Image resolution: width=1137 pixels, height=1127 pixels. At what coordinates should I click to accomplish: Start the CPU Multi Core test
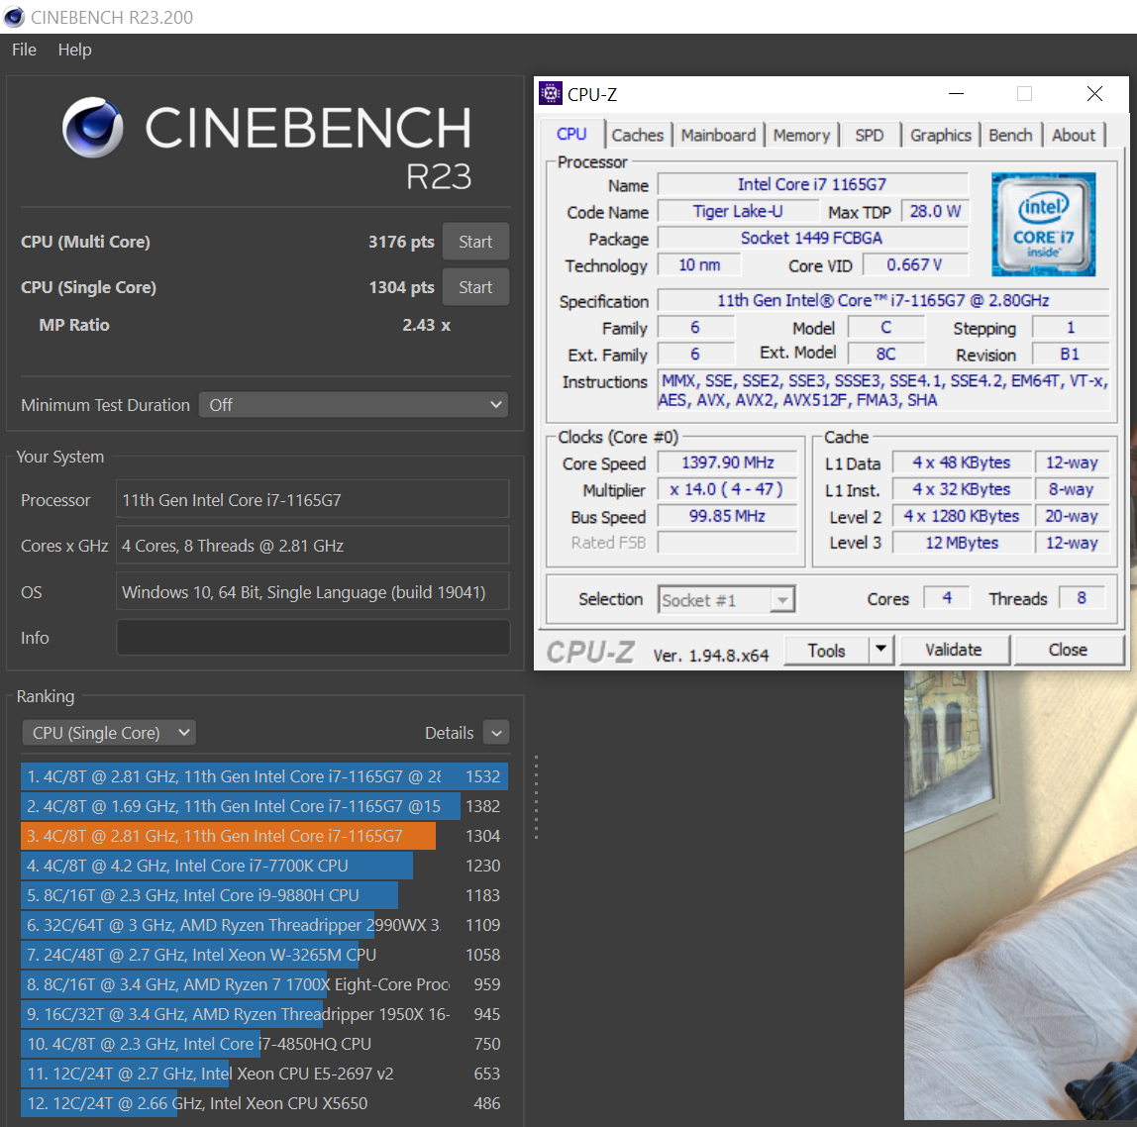click(x=475, y=242)
